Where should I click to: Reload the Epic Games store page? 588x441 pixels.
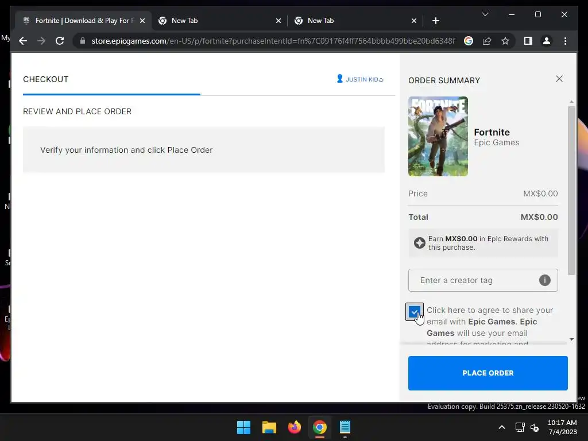(60, 41)
